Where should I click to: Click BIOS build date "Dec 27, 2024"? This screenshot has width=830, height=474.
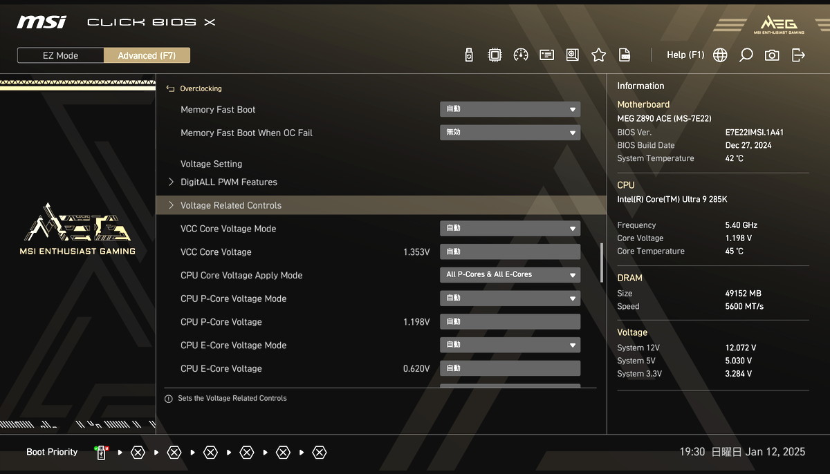coord(748,146)
